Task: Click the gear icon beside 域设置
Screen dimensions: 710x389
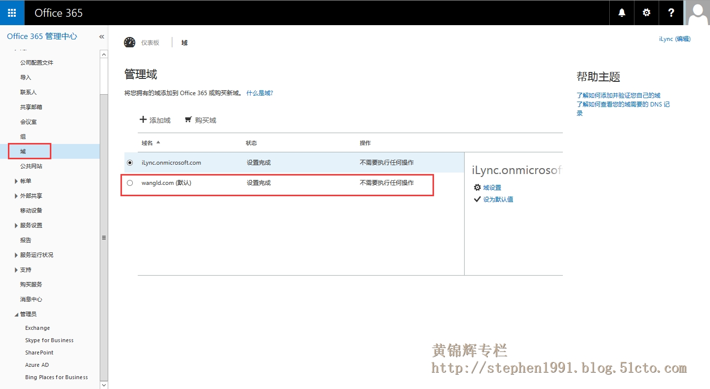Action: (x=477, y=187)
